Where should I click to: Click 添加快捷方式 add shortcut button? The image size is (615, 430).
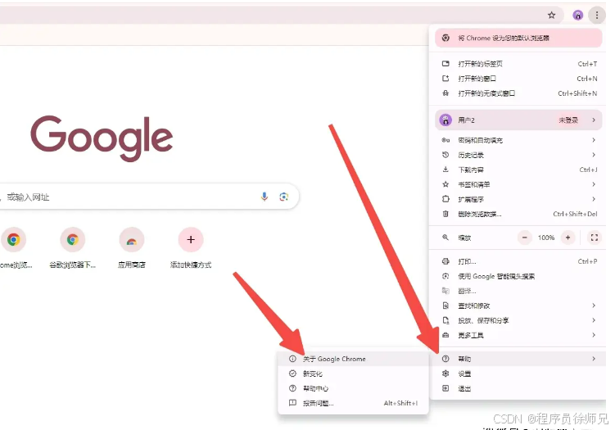[191, 248]
